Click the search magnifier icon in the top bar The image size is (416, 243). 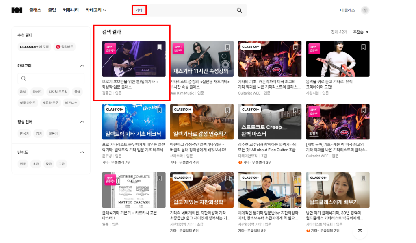pos(239,10)
